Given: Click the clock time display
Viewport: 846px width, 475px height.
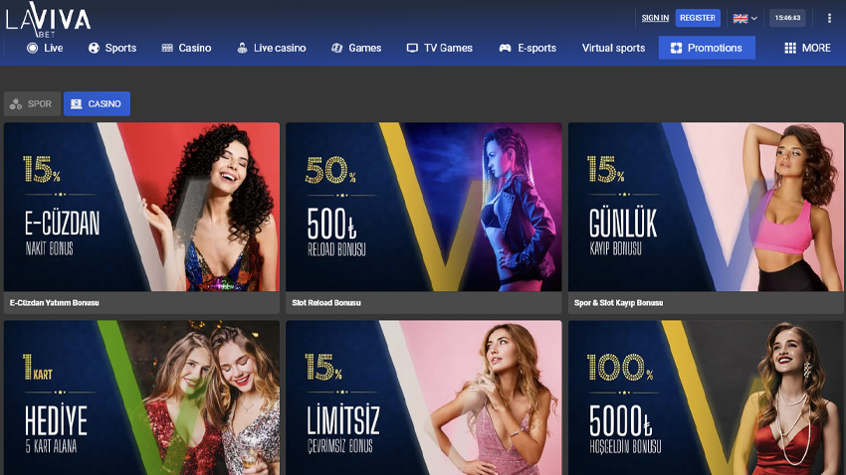Looking at the screenshot, I should click(787, 18).
